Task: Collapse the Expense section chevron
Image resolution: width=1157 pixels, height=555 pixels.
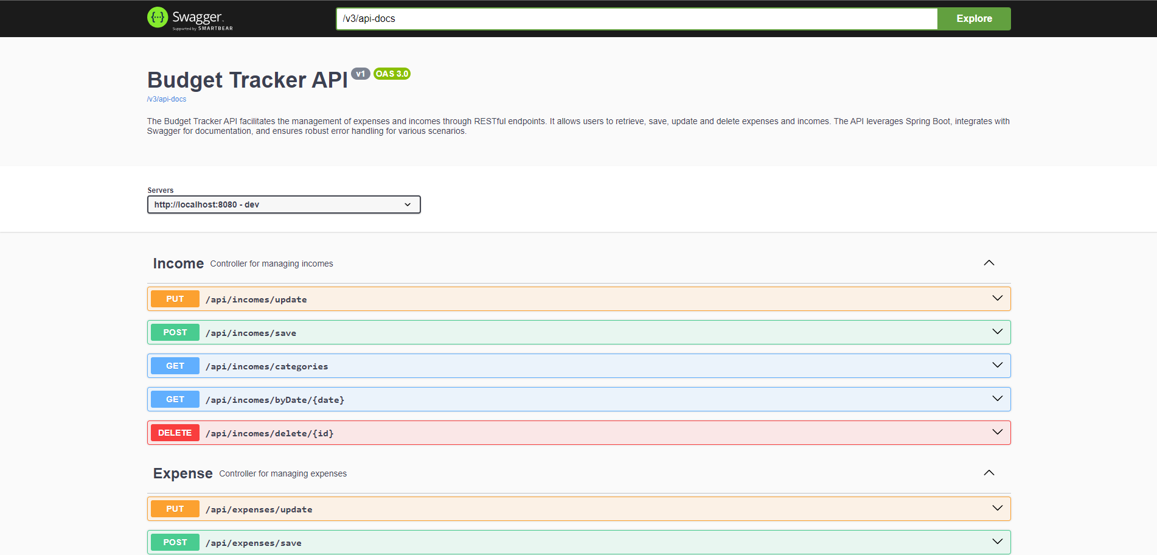Action: (x=989, y=473)
